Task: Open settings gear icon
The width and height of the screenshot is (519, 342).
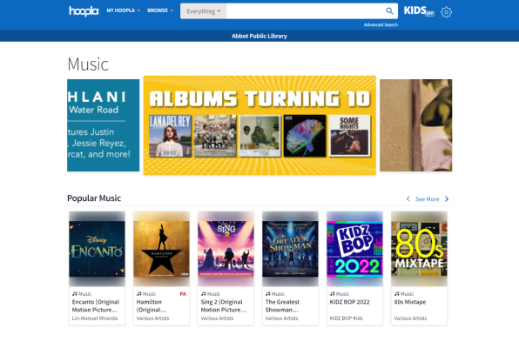Action: [446, 12]
